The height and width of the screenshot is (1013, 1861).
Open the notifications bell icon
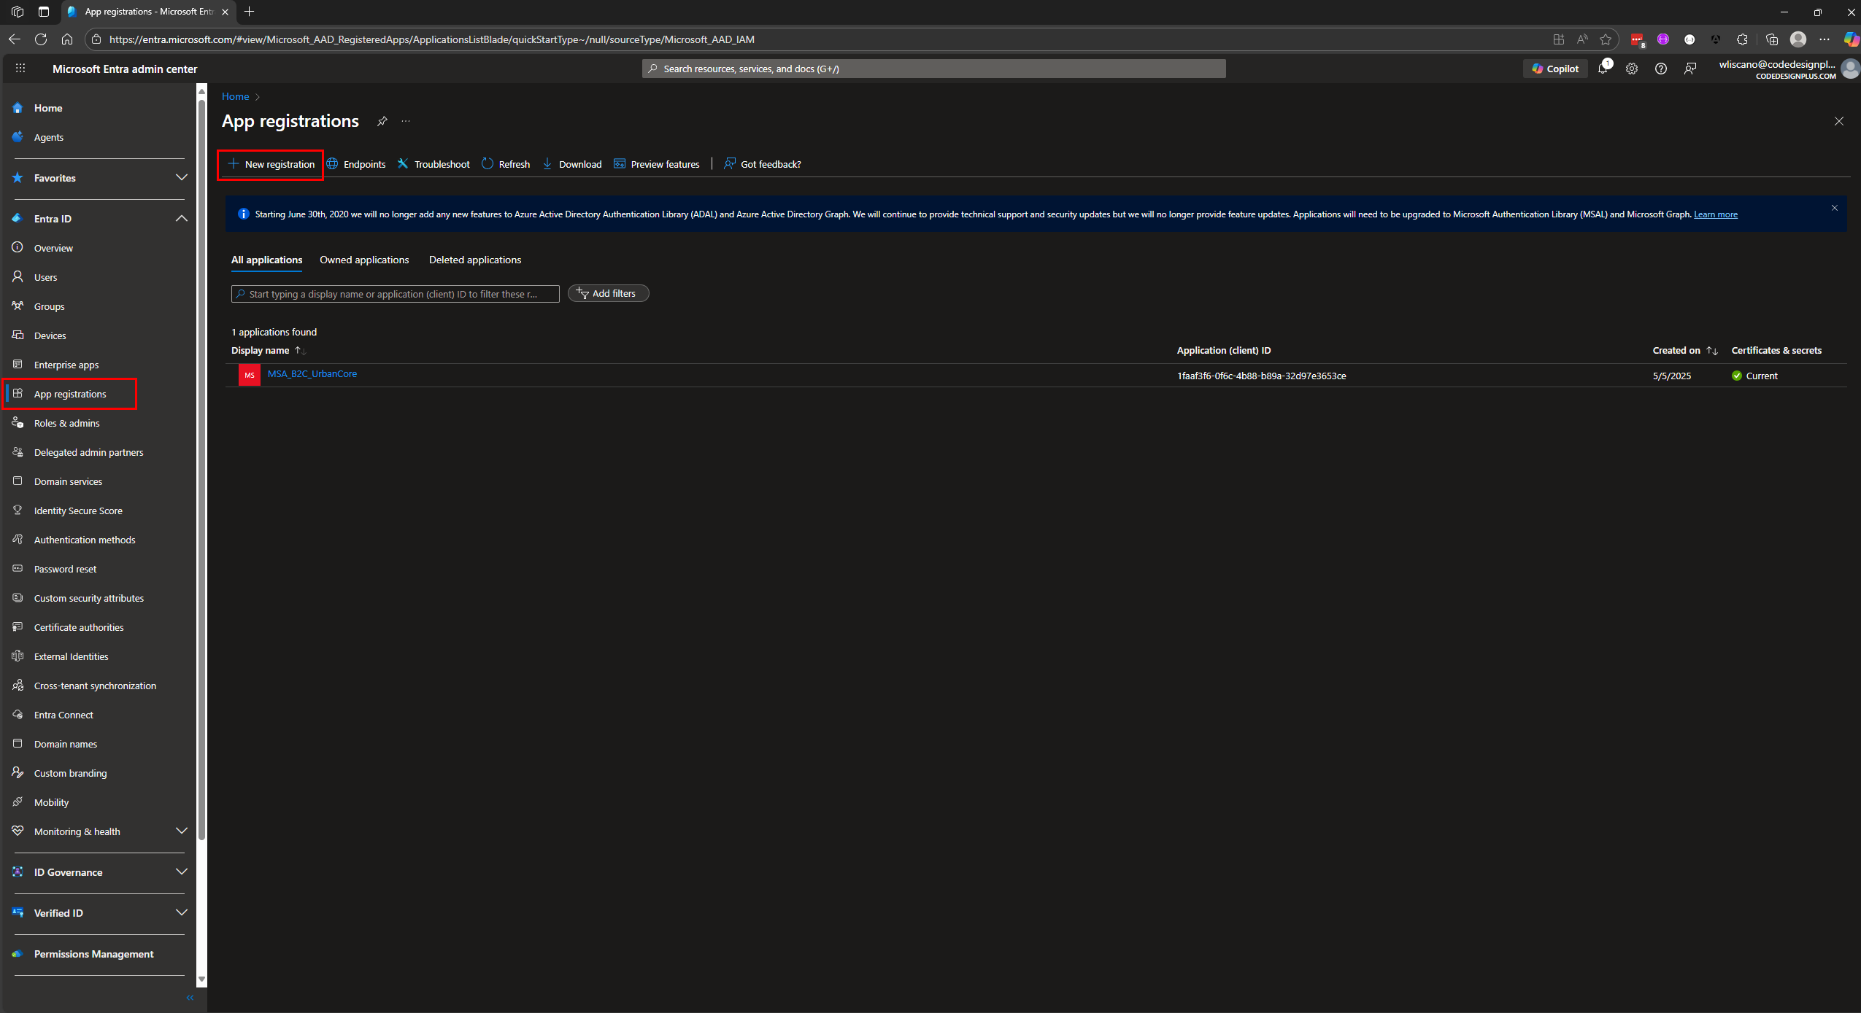click(1603, 68)
